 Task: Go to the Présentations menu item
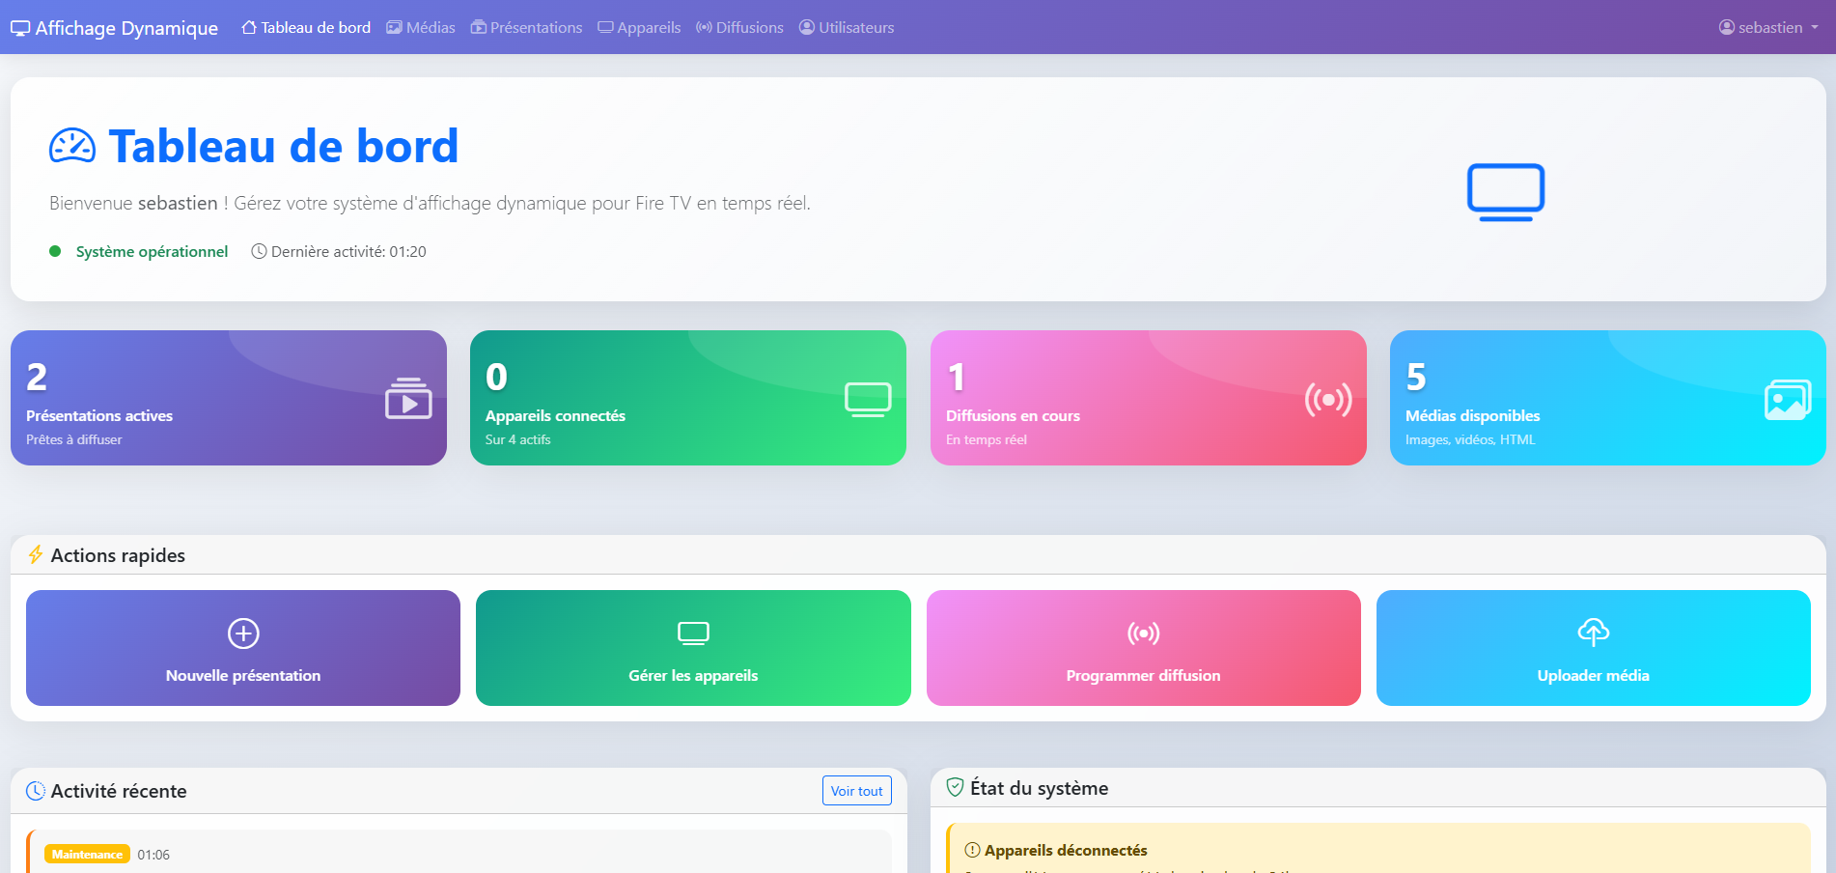click(526, 27)
